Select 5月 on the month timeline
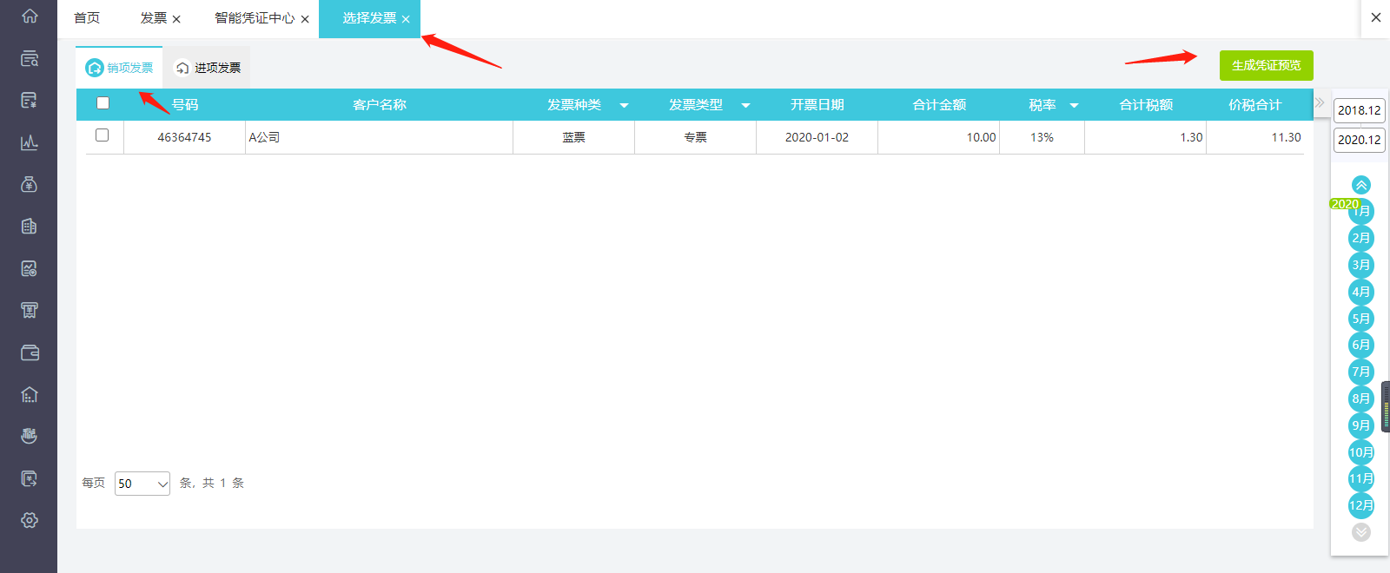 point(1361,319)
